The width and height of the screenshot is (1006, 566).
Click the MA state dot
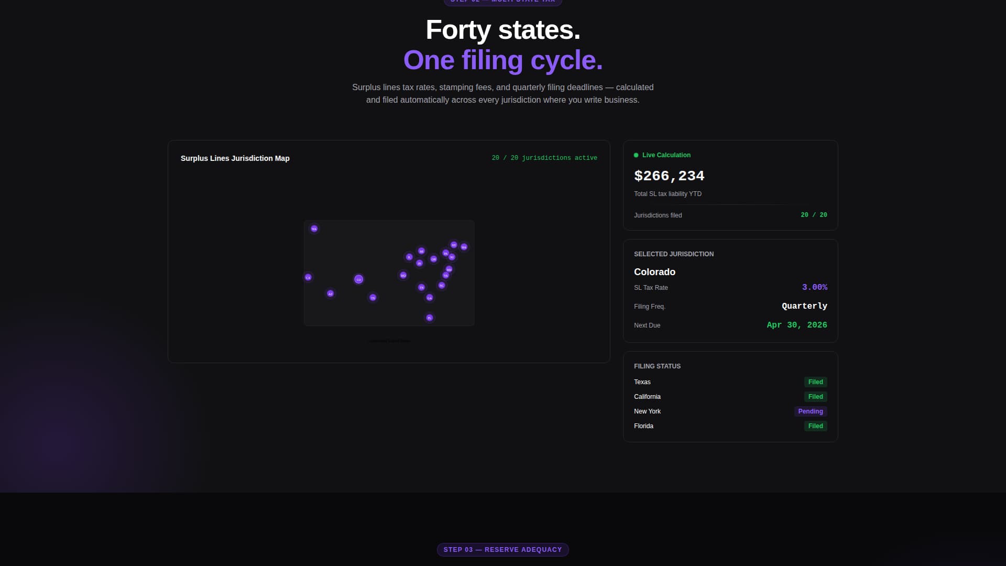click(464, 247)
